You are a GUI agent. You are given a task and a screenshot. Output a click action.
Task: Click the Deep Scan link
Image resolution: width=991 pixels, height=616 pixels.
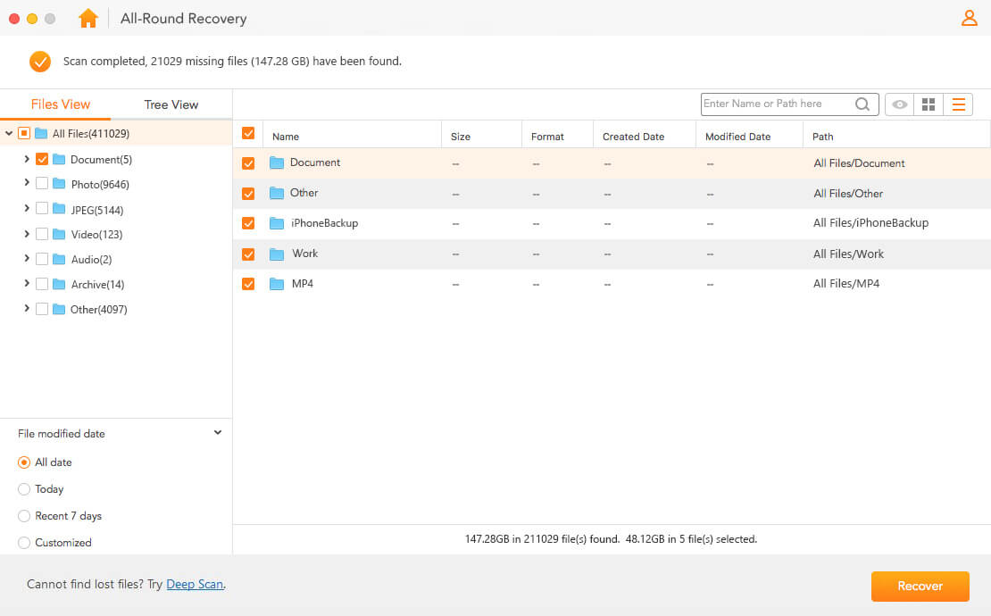(x=194, y=585)
